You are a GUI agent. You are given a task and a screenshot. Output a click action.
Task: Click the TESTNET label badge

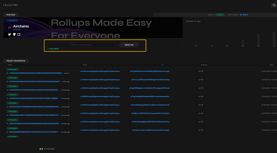[12, 21]
